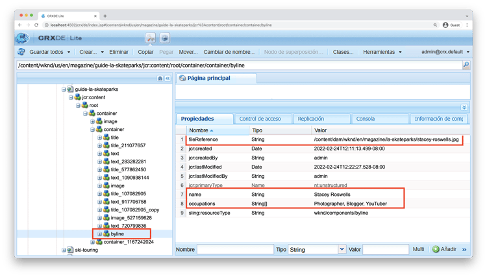Open the Replicación tab

[x=311, y=119]
